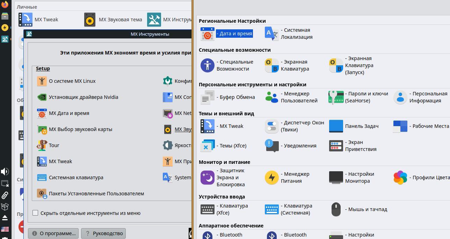Click the Устройства ввода heading
Screen dimensions: 450x239
(222, 197)
